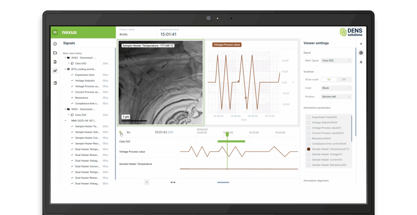Enable the Voltage Setpoint annotation checkbox
This screenshot has width=417, height=215.
309,122
